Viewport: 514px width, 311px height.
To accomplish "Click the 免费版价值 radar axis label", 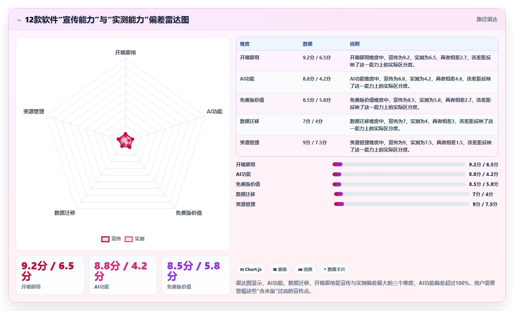I will point(189,213).
